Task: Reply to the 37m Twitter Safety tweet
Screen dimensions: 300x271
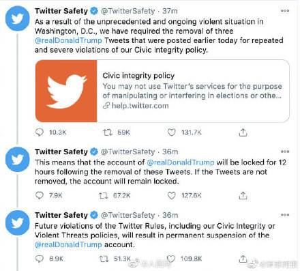Action: 40,132
